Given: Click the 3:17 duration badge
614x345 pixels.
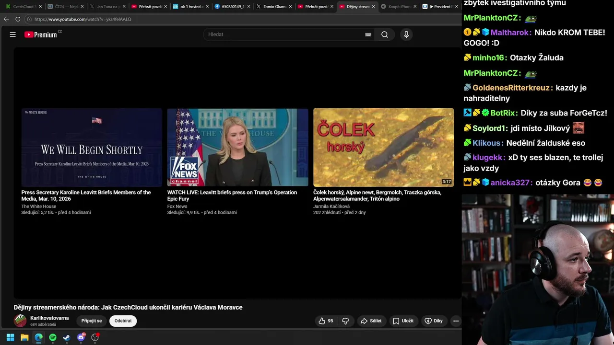Looking at the screenshot, I should click(x=447, y=182).
